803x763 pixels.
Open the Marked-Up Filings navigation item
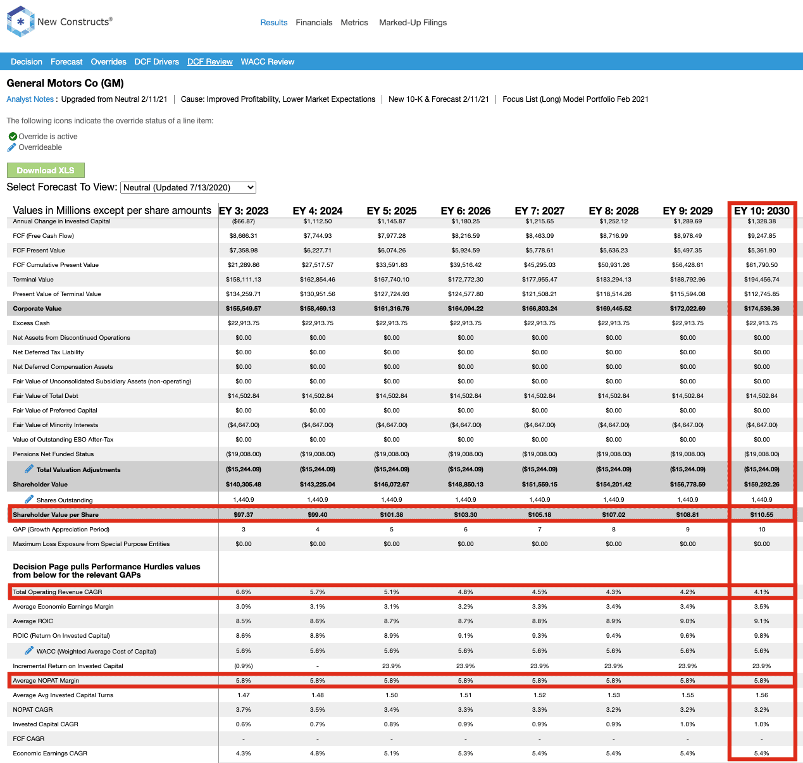coord(413,23)
